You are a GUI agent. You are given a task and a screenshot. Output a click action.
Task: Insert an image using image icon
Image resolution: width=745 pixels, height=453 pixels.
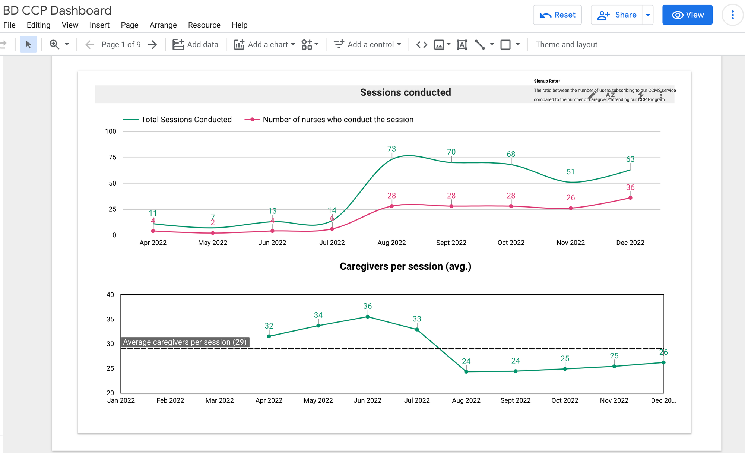click(439, 45)
